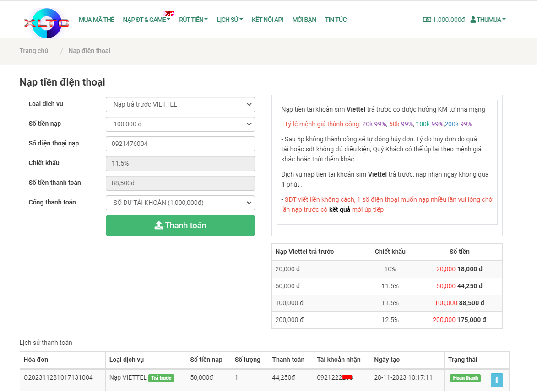Open the MỜI BẠN menu item
The width and height of the screenshot is (537, 392).
304,20
